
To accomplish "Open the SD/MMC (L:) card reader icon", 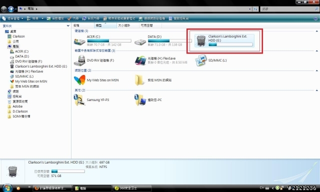I will [x=201, y=60].
